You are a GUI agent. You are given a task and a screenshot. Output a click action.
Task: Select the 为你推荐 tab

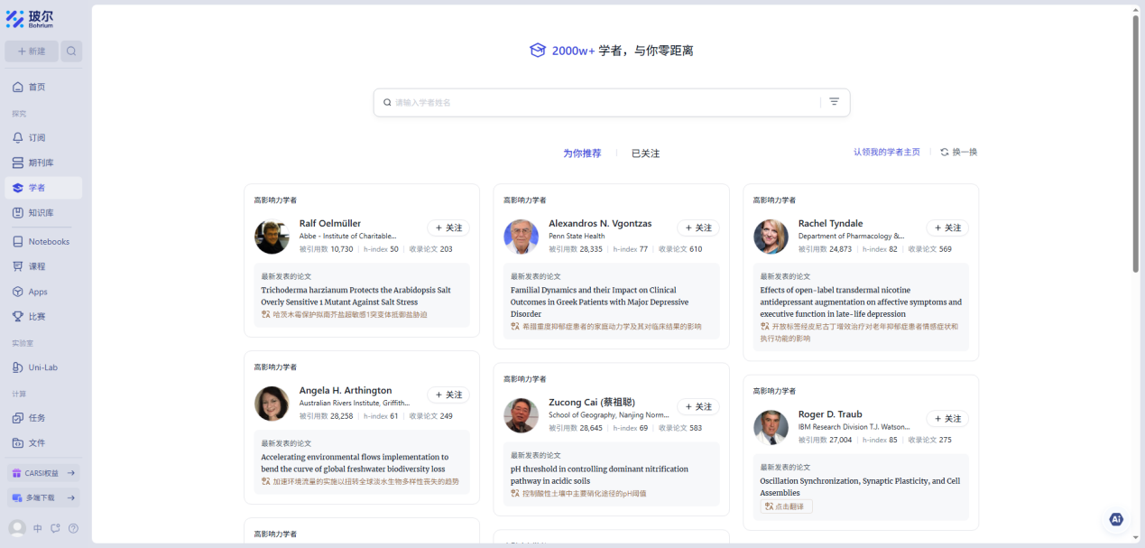(x=582, y=153)
